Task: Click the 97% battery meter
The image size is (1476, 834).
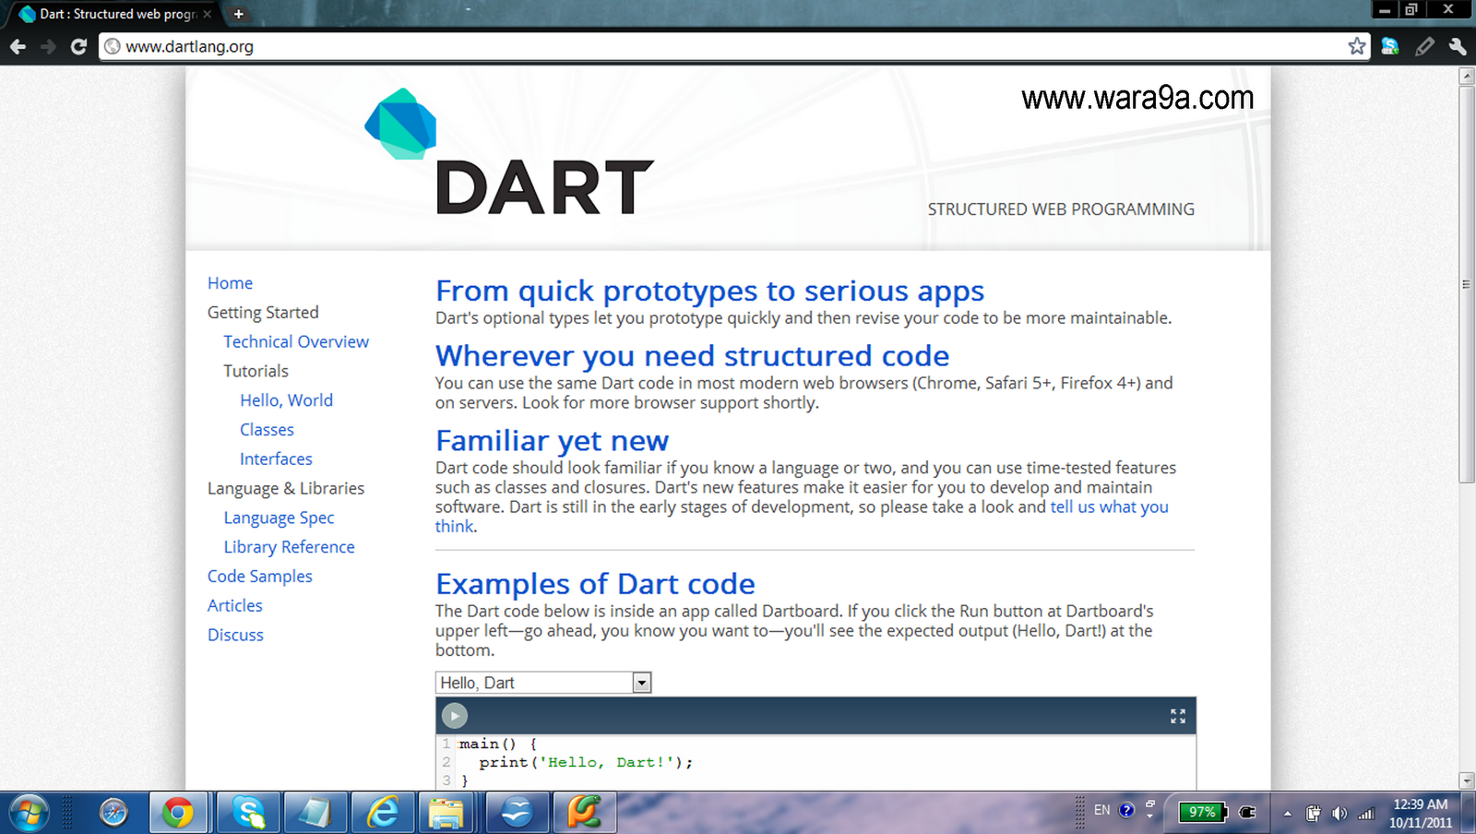Action: click(1202, 812)
